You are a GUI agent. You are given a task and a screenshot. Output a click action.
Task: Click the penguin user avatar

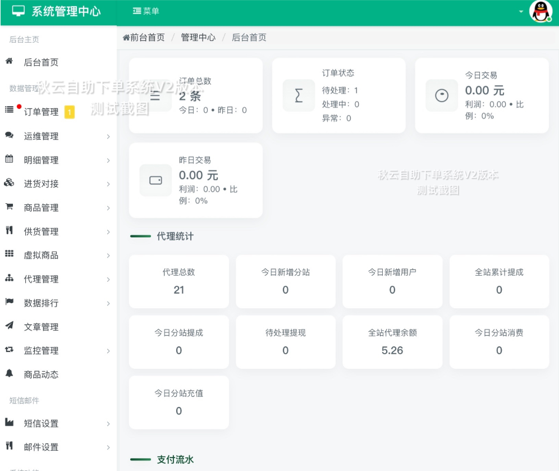point(540,11)
